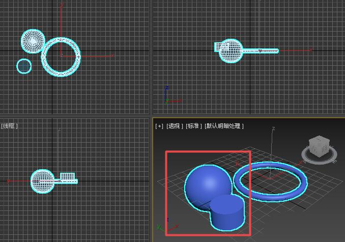The height and width of the screenshot is (242, 345).
Task: Open the 标准 viewport label menu
Action: click(194, 126)
